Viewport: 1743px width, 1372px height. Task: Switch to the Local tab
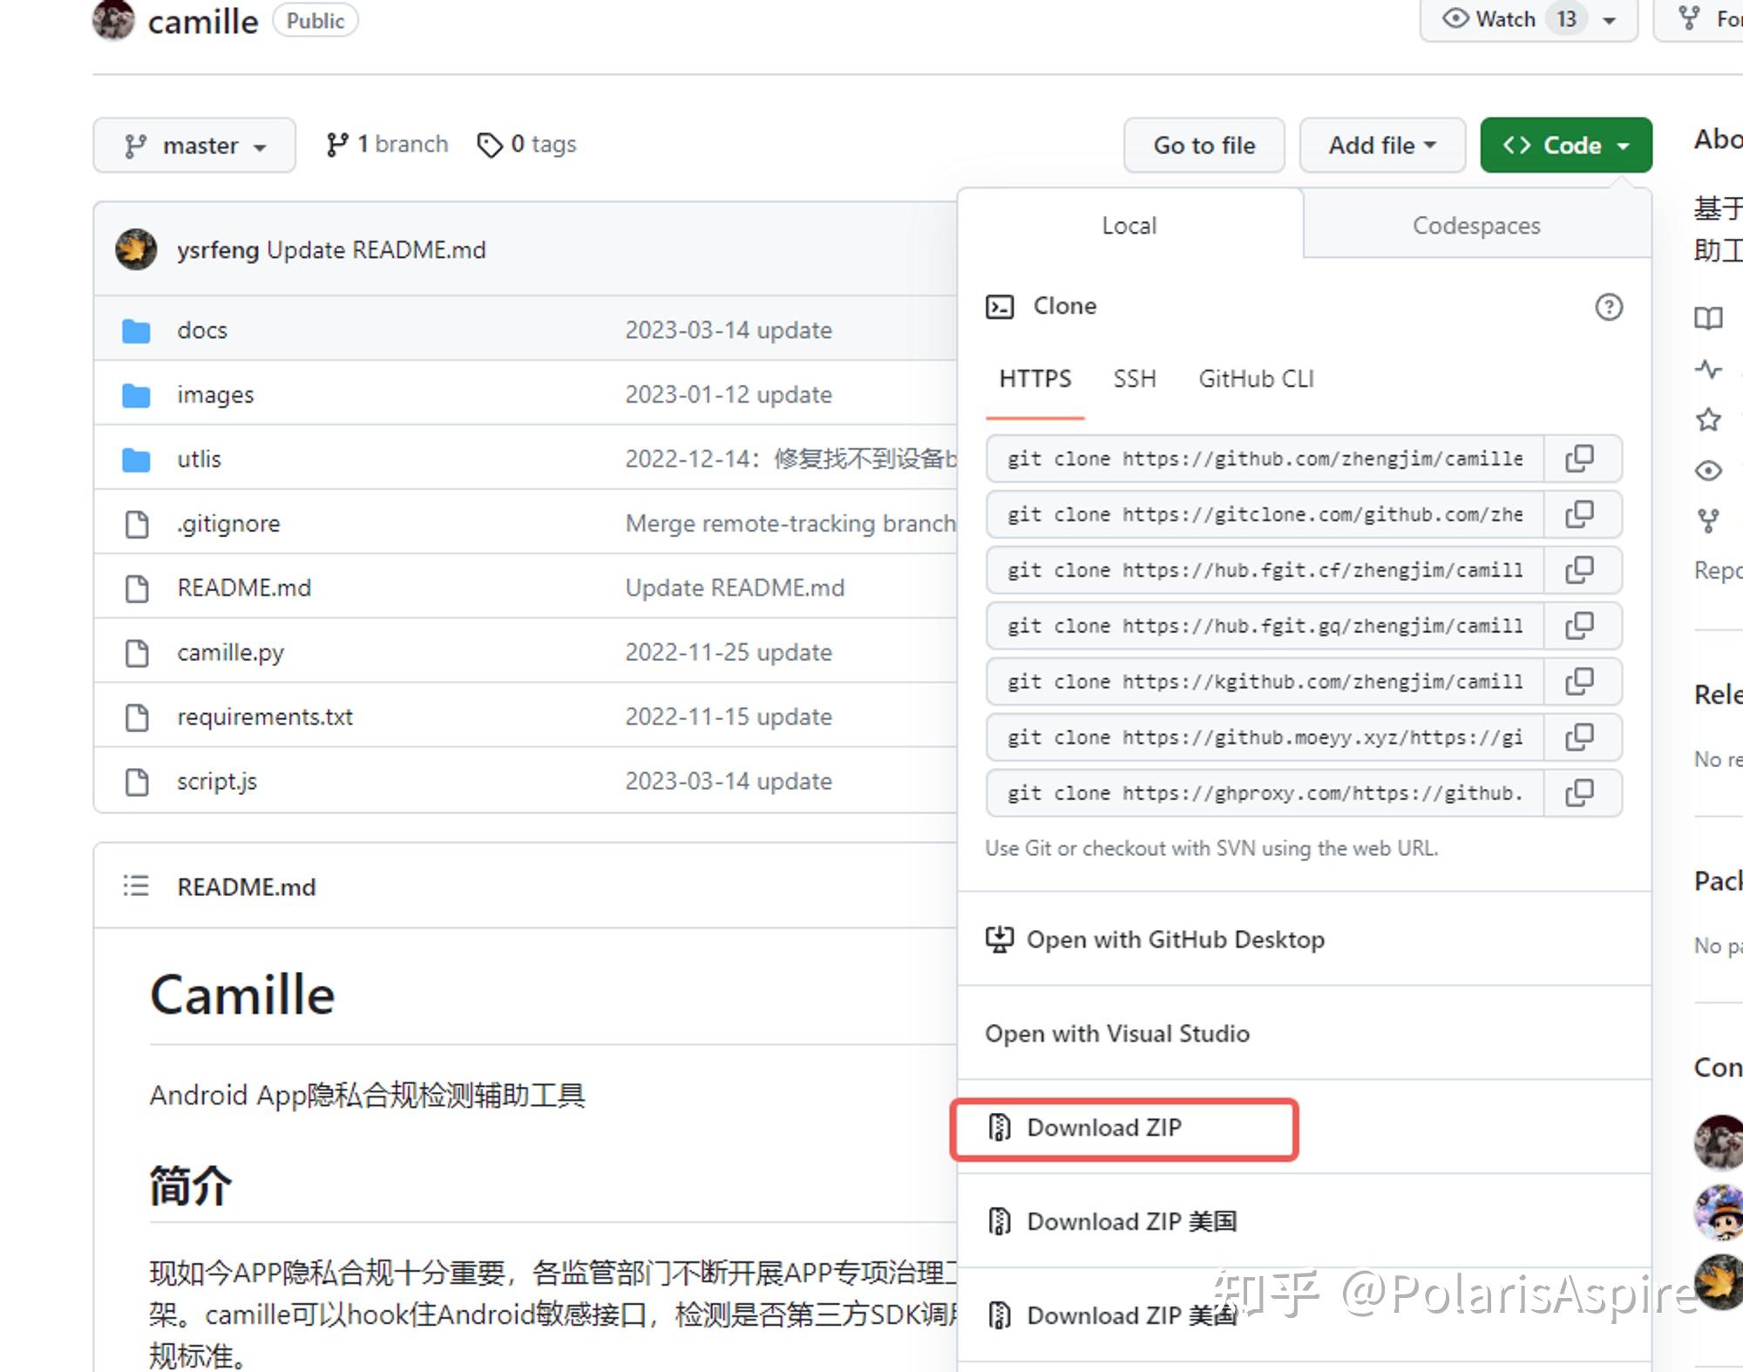(1129, 225)
